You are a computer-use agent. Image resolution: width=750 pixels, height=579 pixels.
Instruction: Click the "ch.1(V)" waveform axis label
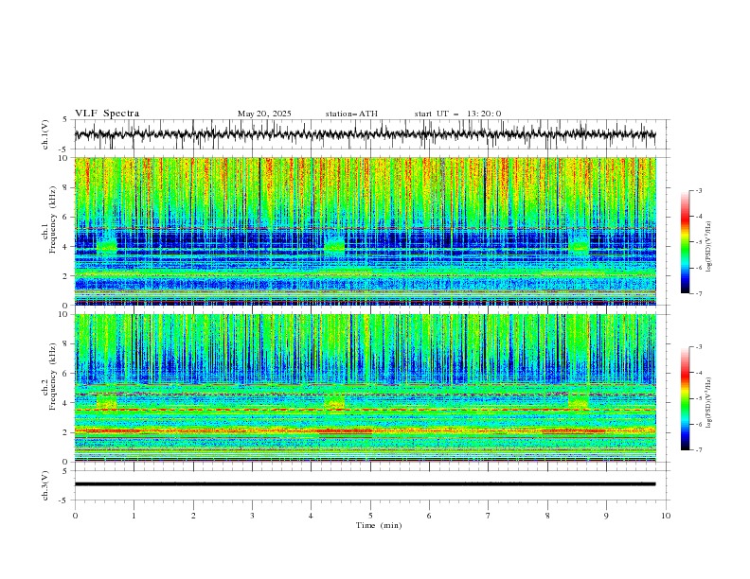point(45,134)
